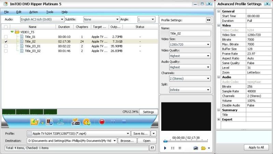273x154 pixels.
Task: Open the Edit menu
Action: coord(19,12)
